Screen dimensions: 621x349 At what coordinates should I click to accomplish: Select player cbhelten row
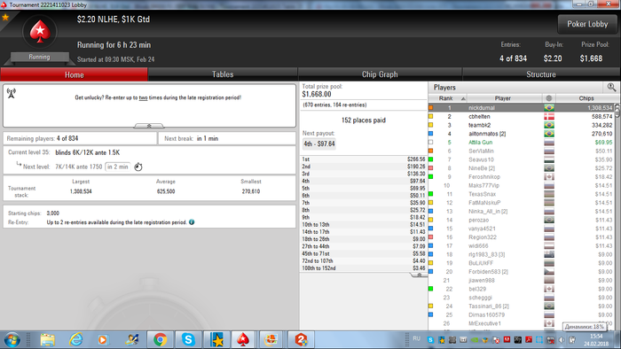(522, 116)
